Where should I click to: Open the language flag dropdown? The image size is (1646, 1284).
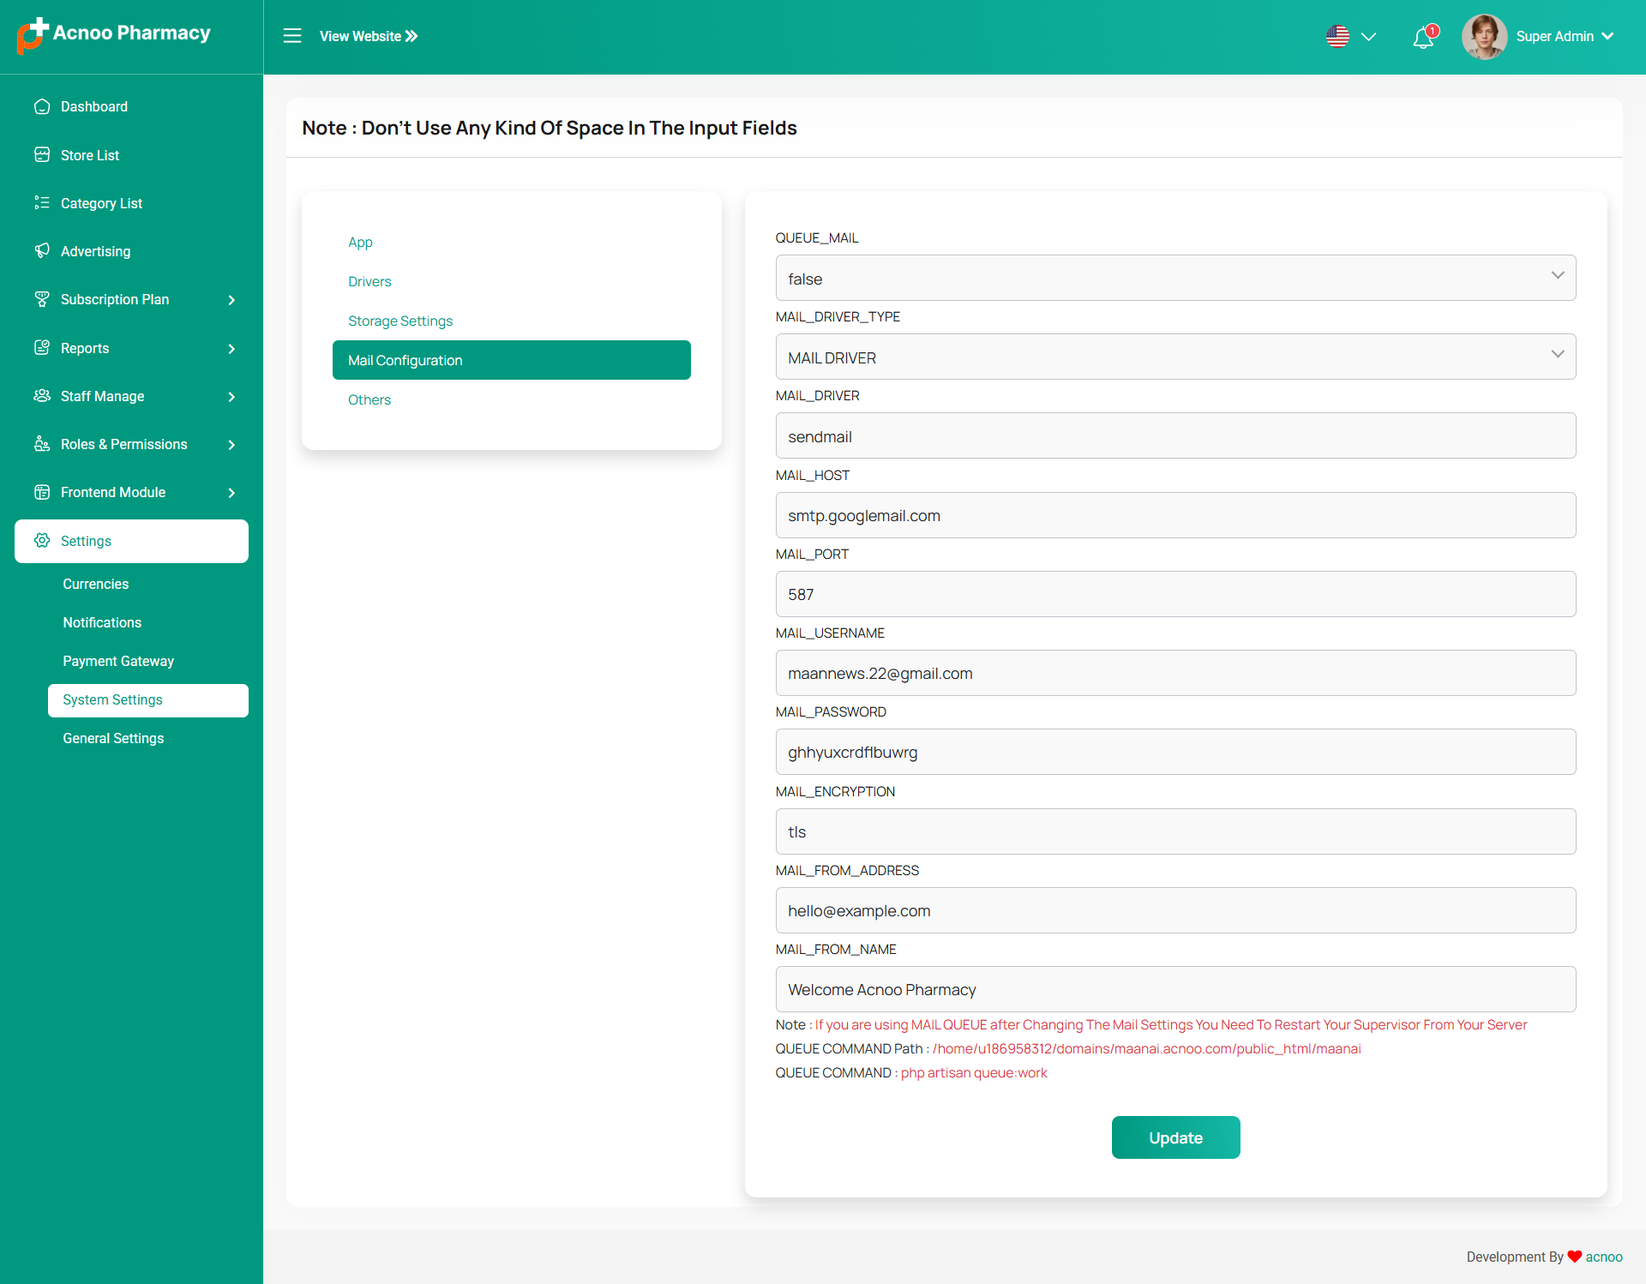1351,37
